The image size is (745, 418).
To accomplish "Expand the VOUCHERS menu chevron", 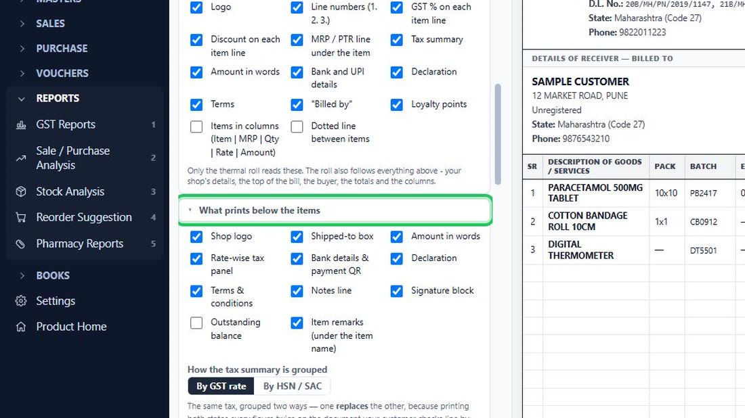I will tap(22, 74).
